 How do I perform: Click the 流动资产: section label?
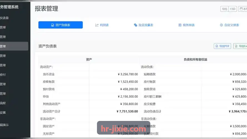[46, 67]
